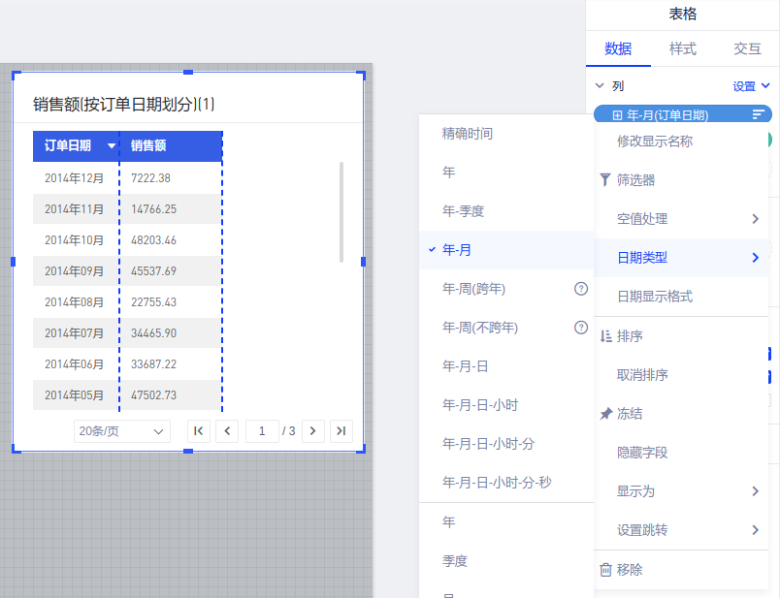Screen dimensions: 780x598
Task: Choose 年-月-日 date type option
Action: coord(463,366)
